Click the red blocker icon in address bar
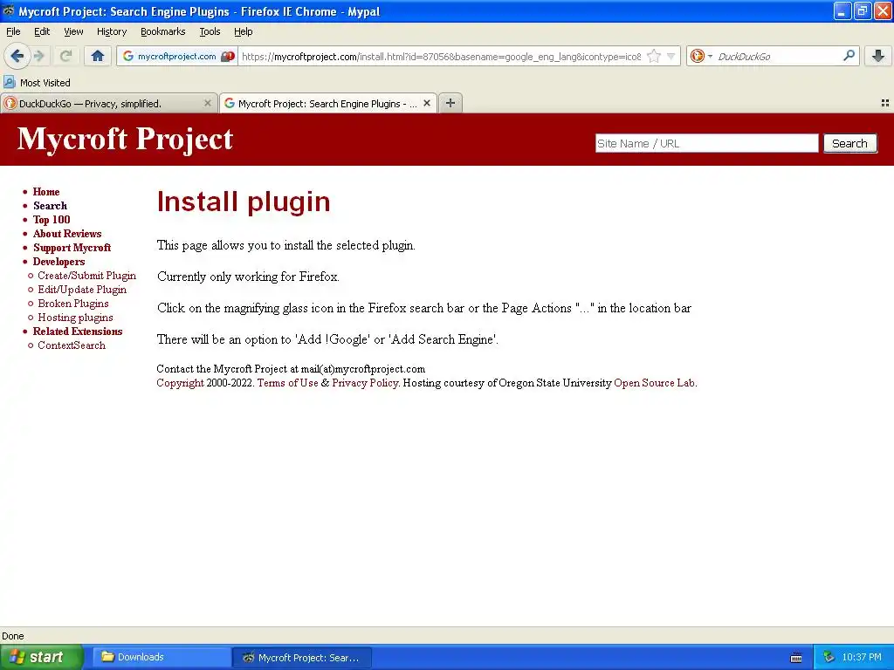This screenshot has width=894, height=670. point(228,57)
